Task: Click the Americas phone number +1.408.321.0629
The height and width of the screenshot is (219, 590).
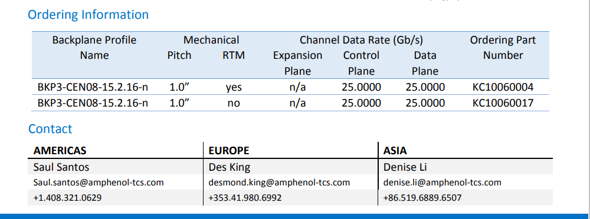Action: coord(67,198)
